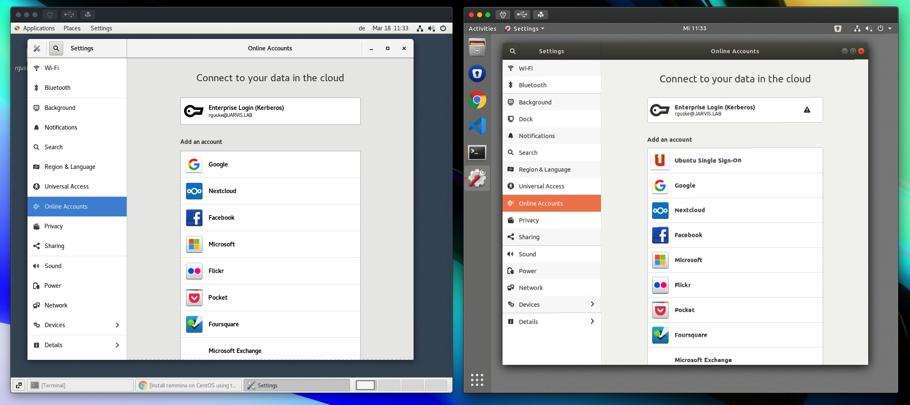This screenshot has height=405, width=910.
Task: Click the tools icon in CentOS Settings header
Action: click(37, 48)
